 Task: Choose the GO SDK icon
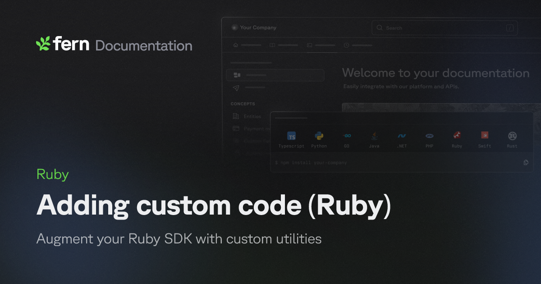[347, 135]
